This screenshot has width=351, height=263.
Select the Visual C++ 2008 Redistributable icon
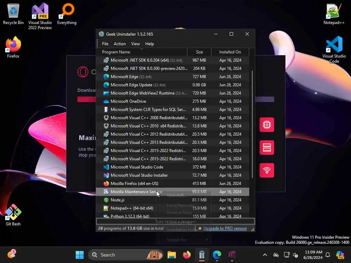(106, 118)
